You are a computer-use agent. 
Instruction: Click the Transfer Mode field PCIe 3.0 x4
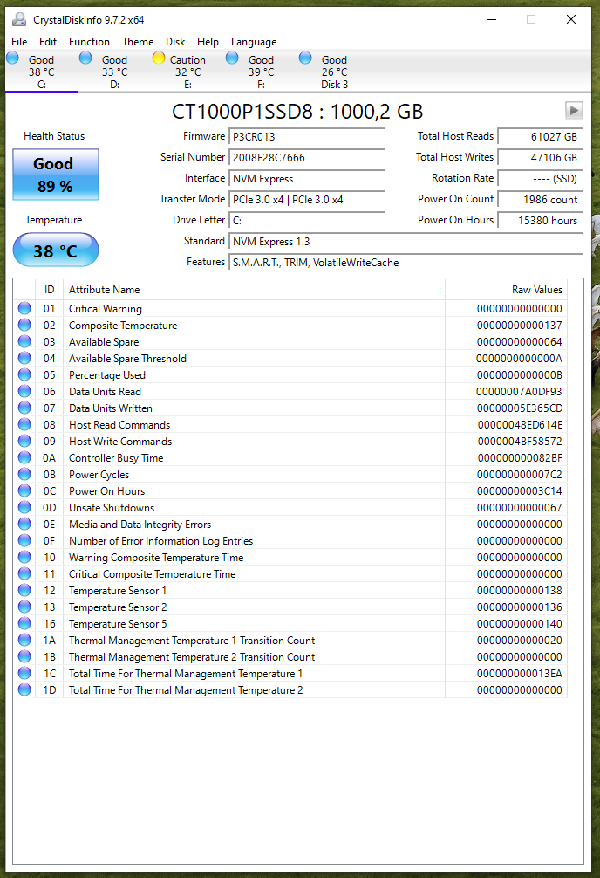tap(307, 199)
